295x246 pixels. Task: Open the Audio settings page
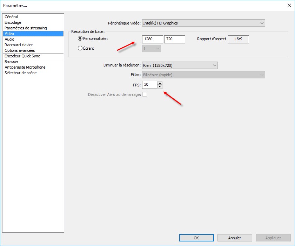coord(9,39)
